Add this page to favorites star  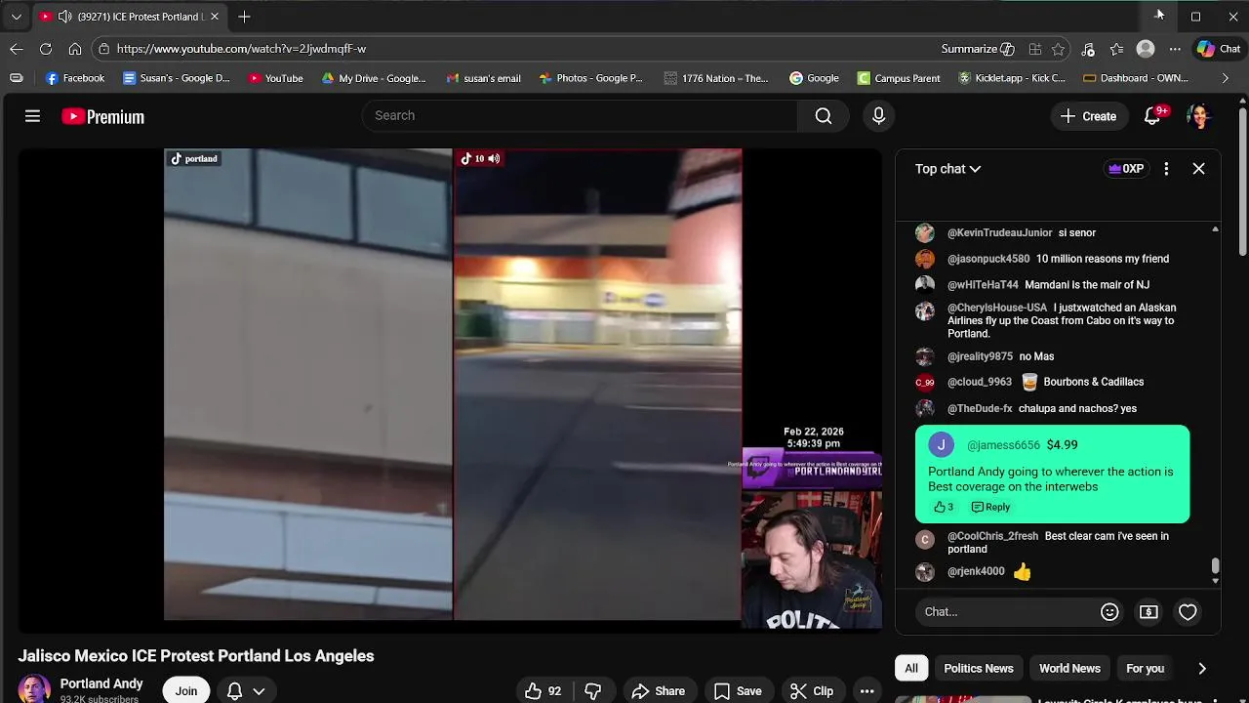click(x=1059, y=49)
